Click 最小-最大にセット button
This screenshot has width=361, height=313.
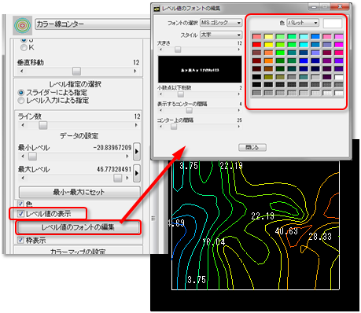pos(79,192)
